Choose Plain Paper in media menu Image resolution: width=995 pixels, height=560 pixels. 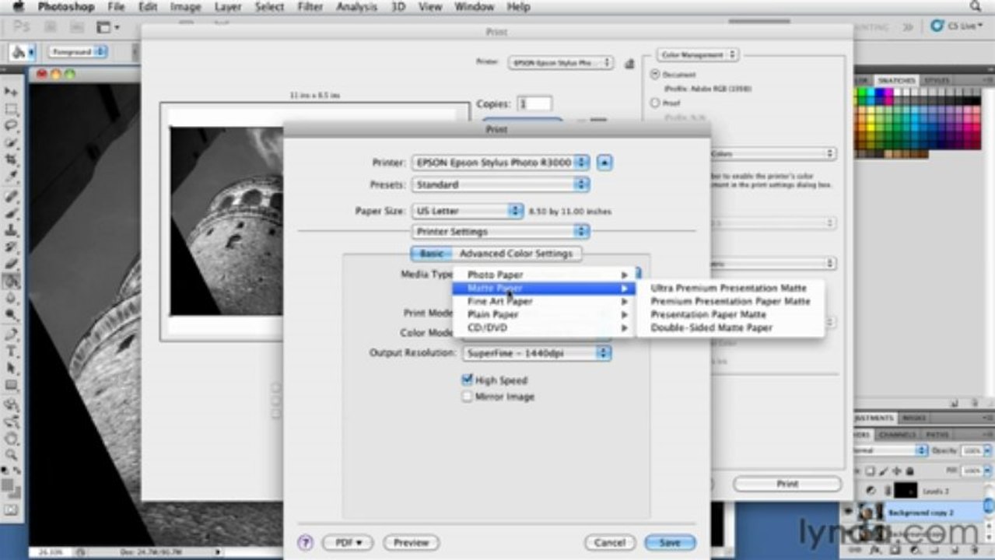point(544,314)
